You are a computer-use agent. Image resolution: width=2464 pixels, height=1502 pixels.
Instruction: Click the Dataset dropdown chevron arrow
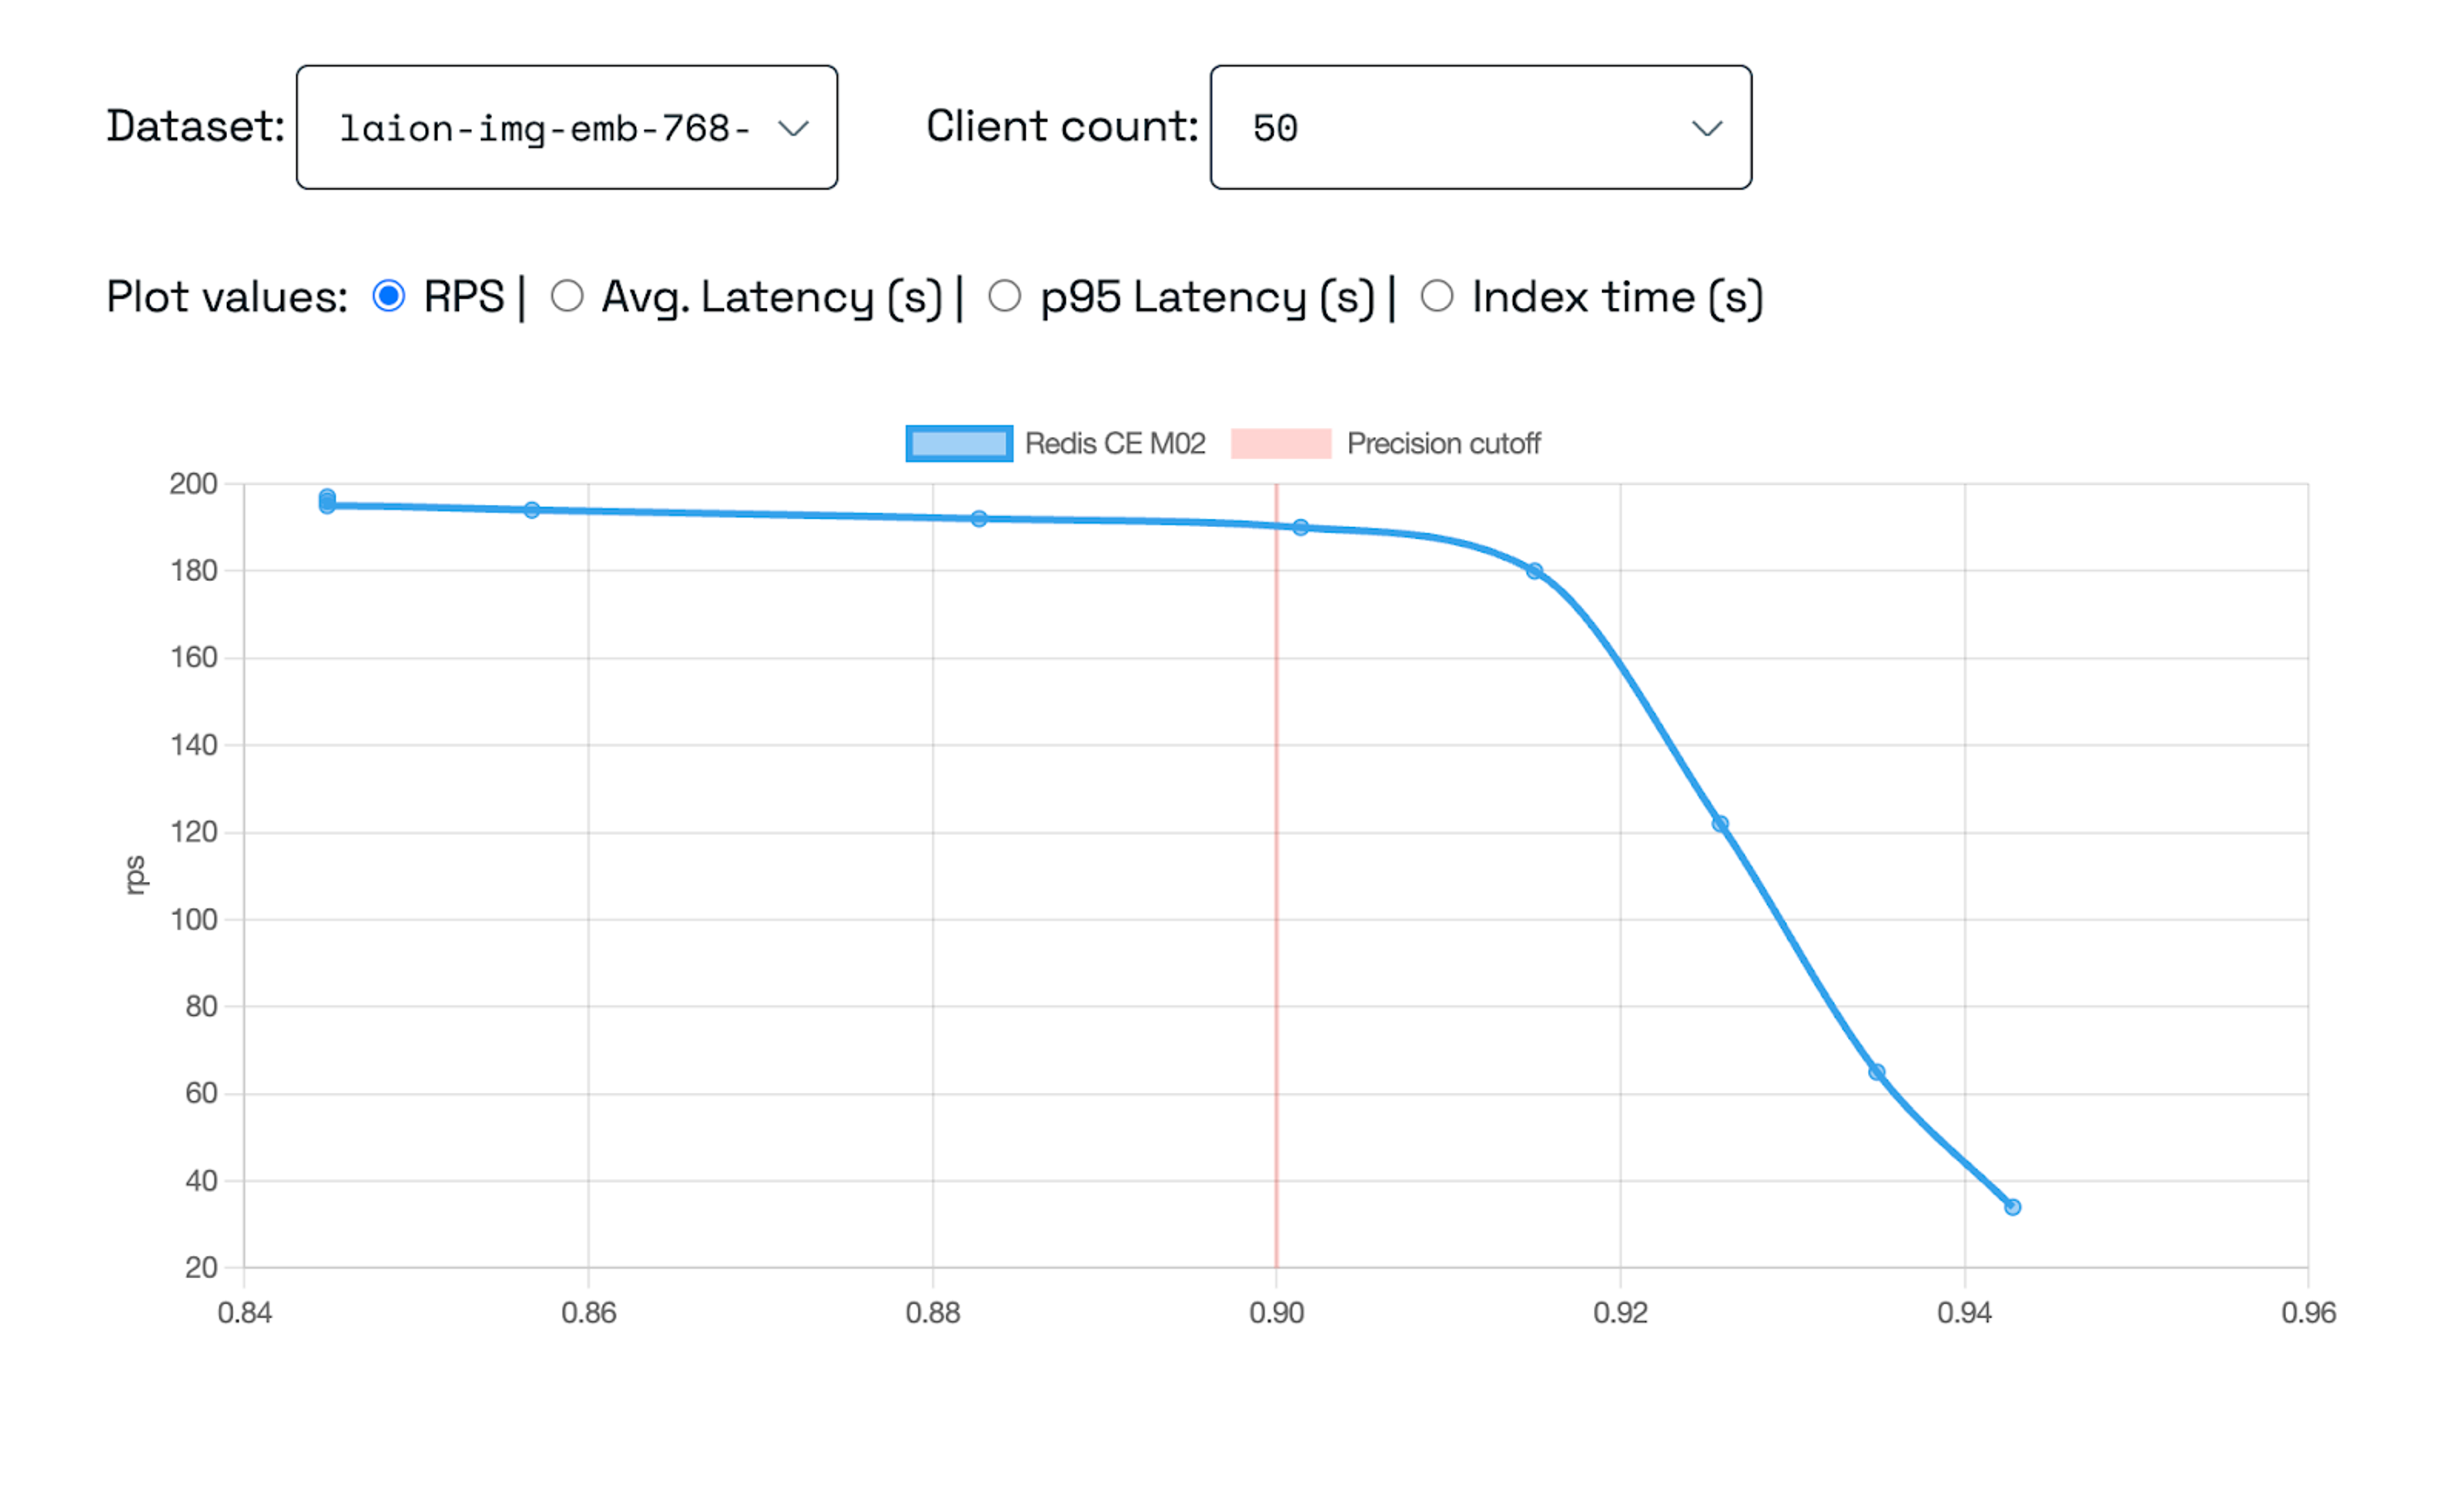[x=793, y=129]
